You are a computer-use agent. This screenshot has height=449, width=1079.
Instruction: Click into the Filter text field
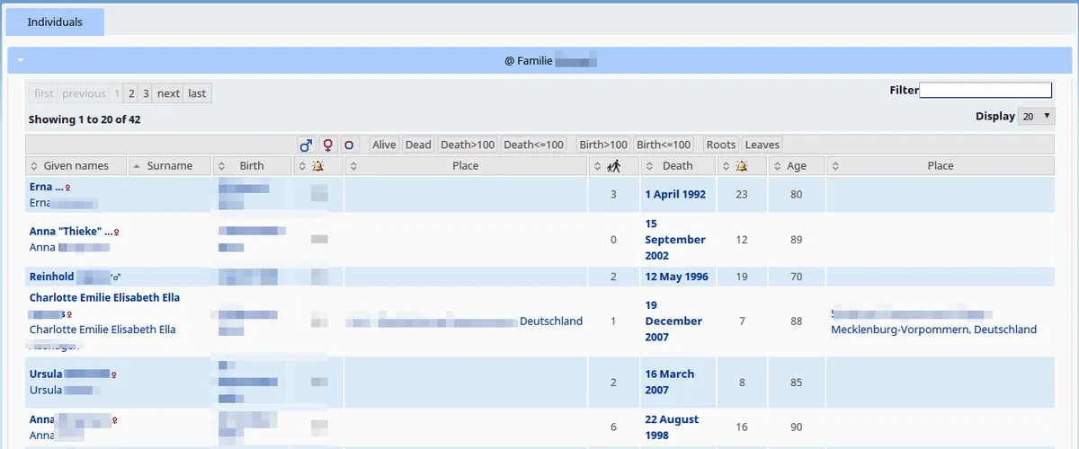(985, 90)
